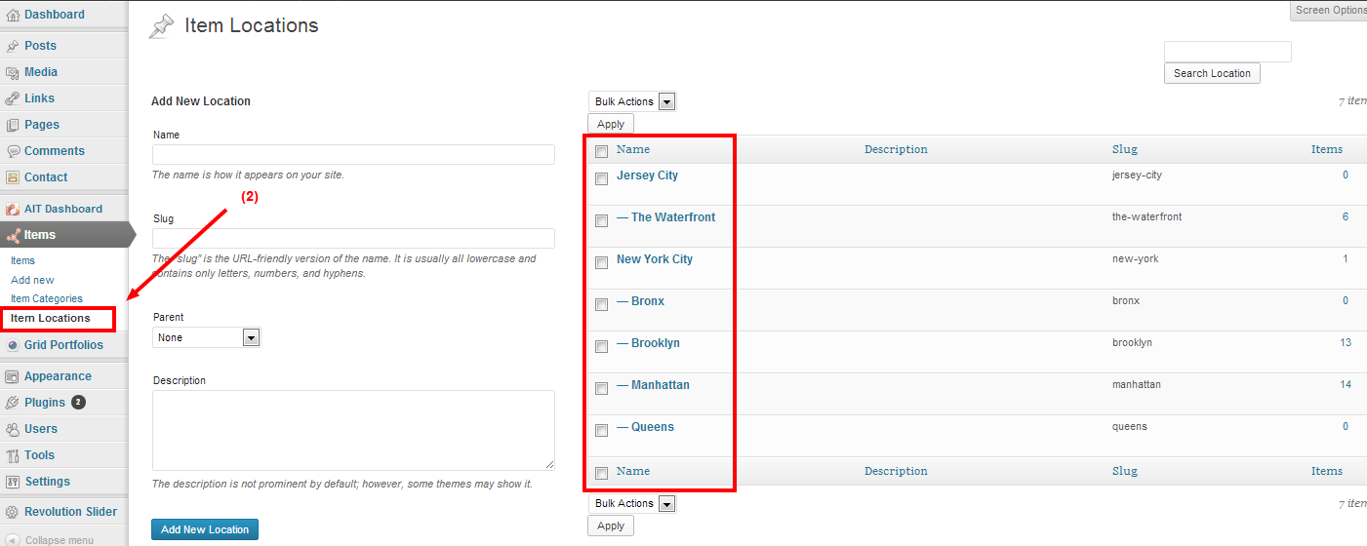Click the Media icon in sidebar

[x=13, y=72]
